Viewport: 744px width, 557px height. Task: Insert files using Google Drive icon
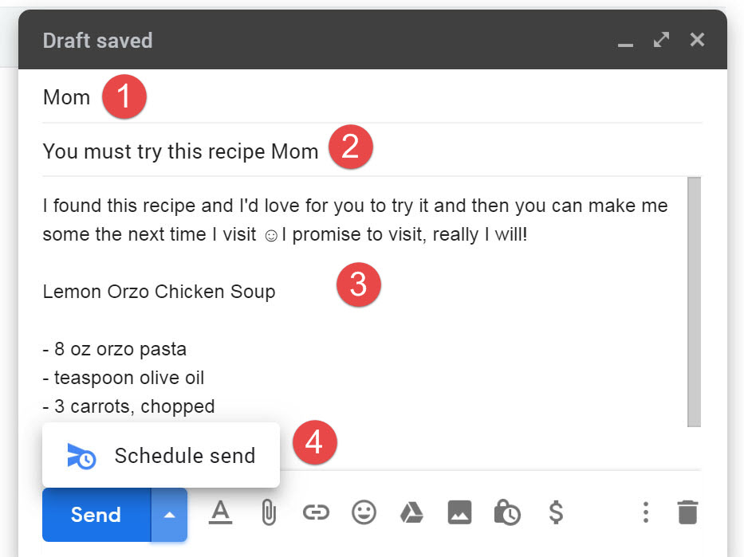411,512
